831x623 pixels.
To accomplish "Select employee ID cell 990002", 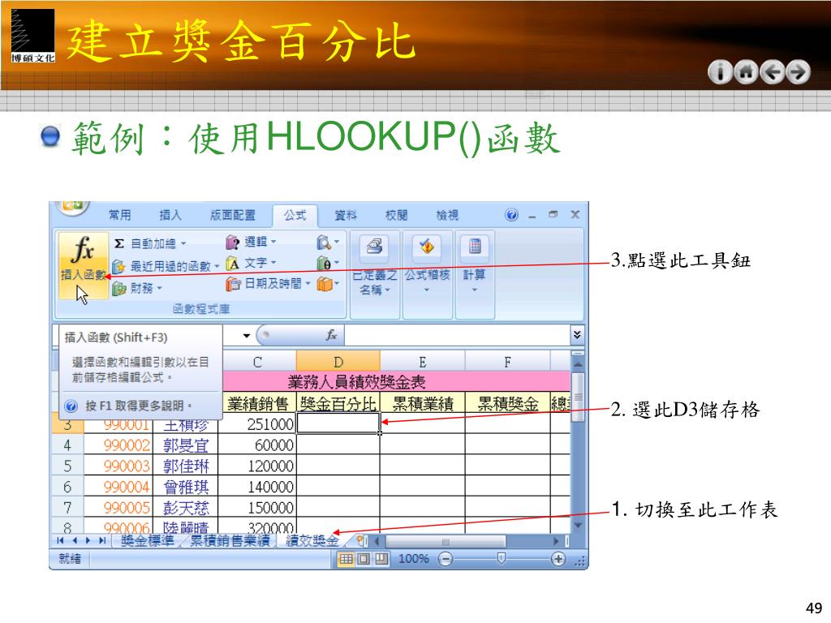I will pos(118,445).
